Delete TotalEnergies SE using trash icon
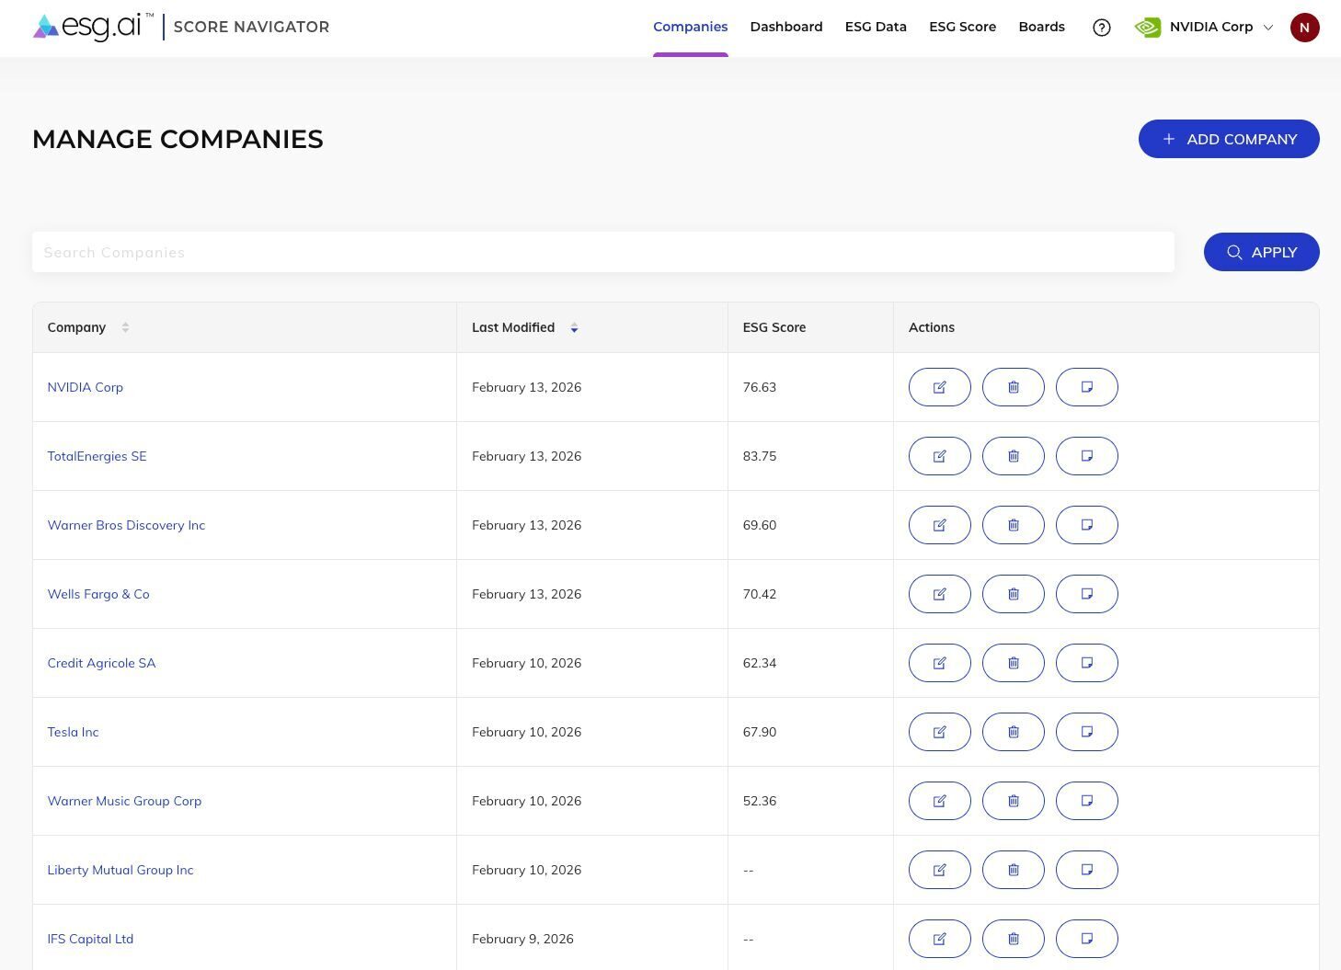This screenshot has height=970, width=1341. pos(1013,456)
